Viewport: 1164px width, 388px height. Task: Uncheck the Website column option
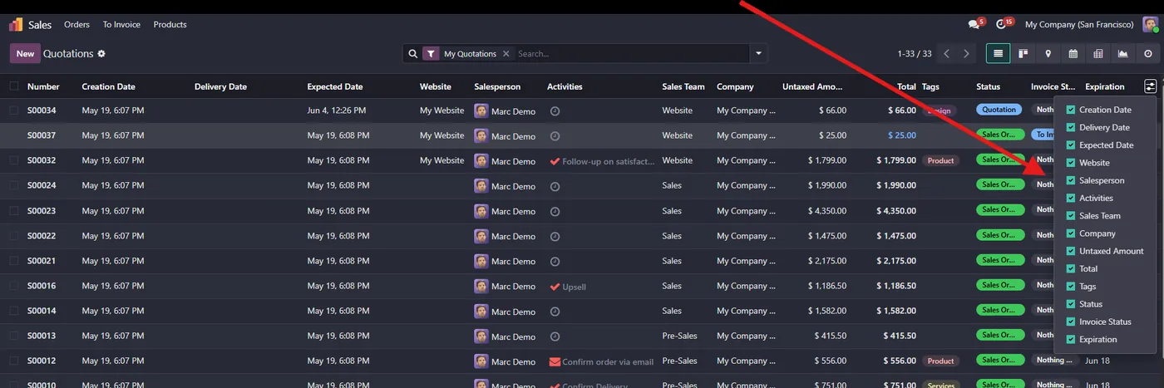pos(1071,163)
